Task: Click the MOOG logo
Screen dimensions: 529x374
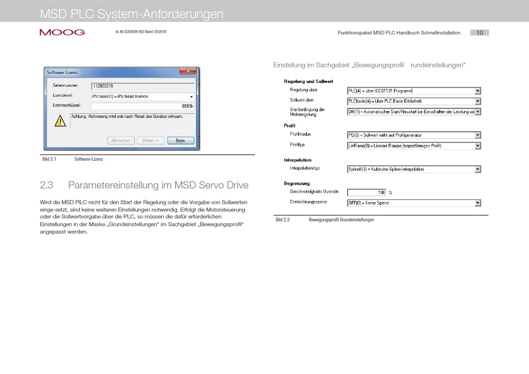Action: point(62,32)
